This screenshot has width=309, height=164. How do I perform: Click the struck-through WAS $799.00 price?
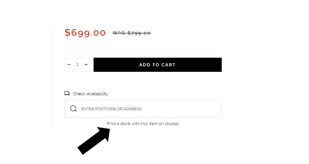click(132, 33)
